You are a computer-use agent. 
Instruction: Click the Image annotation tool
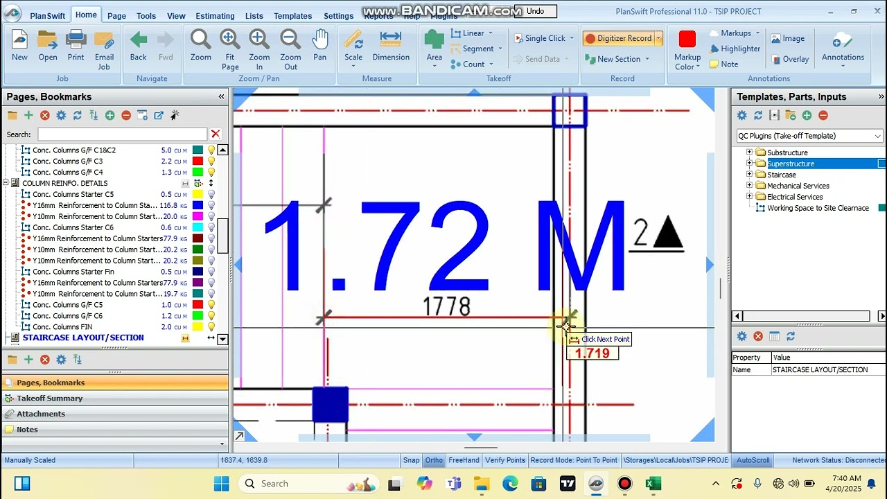[788, 39]
